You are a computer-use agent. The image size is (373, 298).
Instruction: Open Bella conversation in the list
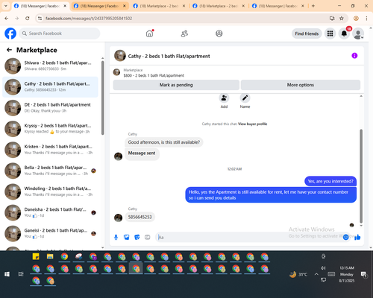[x=50, y=171]
